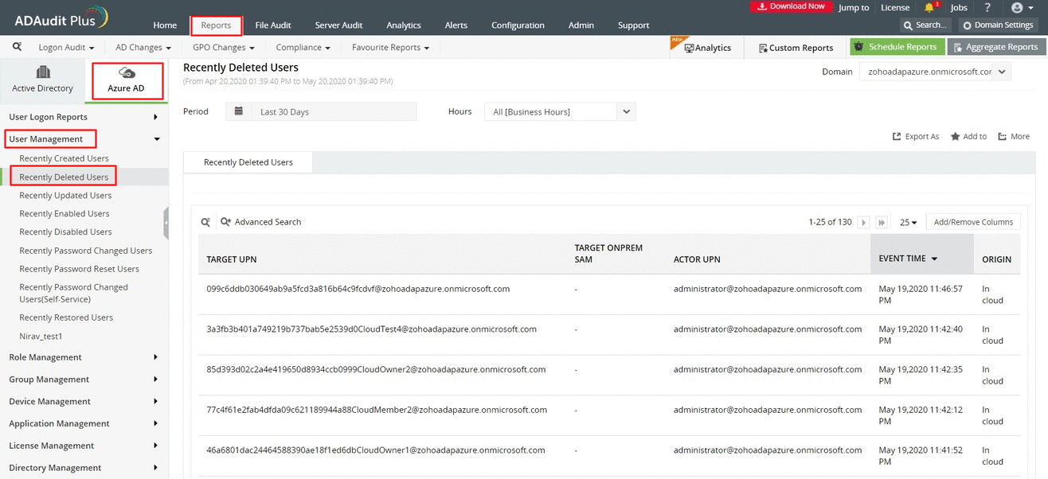Click the ADAudit Plus logo

[62, 18]
